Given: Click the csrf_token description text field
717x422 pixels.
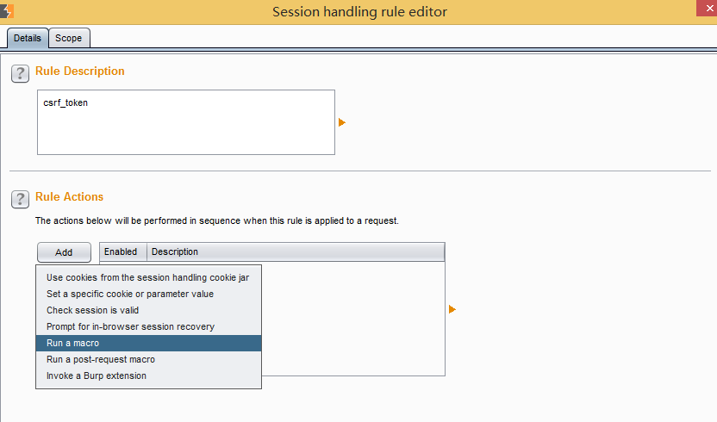Looking at the screenshot, I should (x=186, y=122).
